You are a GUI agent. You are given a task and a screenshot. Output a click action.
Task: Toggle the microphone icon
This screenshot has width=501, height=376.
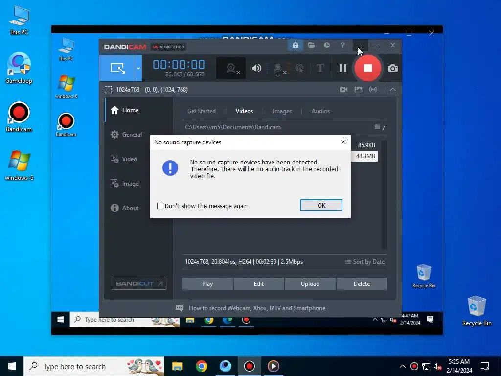pyautogui.click(x=278, y=69)
